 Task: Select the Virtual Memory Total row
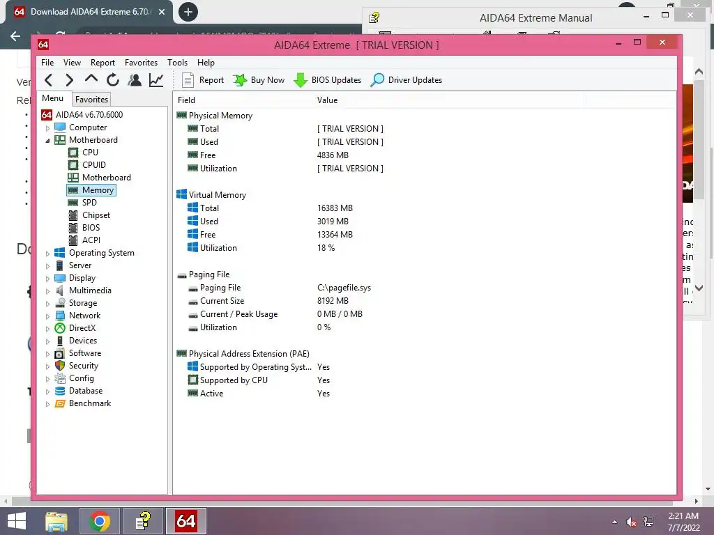pos(425,208)
